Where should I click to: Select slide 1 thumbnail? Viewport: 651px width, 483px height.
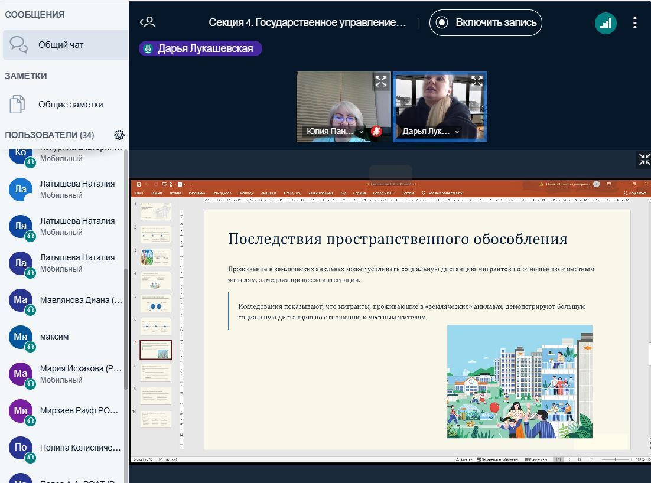[x=156, y=211]
